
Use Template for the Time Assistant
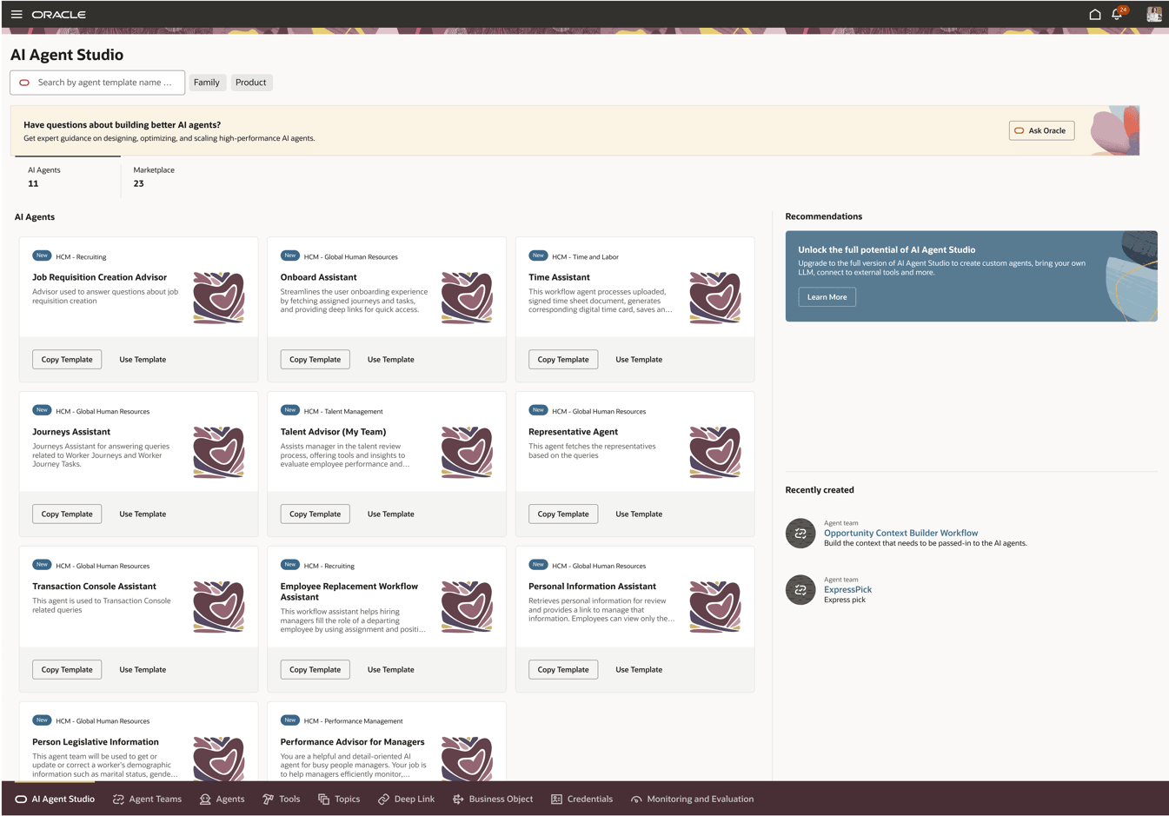[x=638, y=359]
